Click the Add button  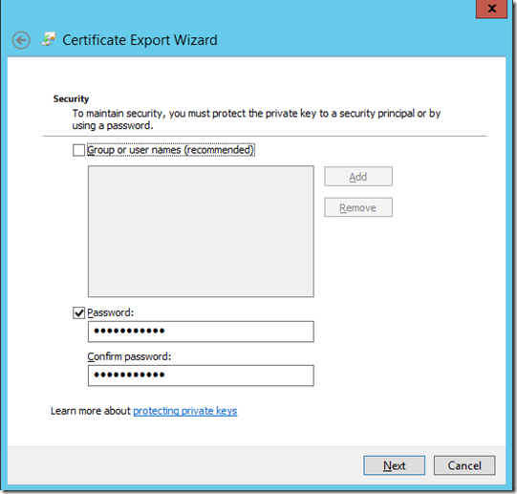(358, 177)
